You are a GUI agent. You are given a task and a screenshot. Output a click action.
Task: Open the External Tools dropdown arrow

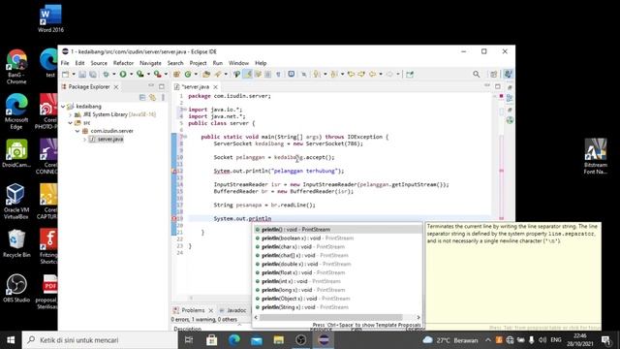coord(166,74)
